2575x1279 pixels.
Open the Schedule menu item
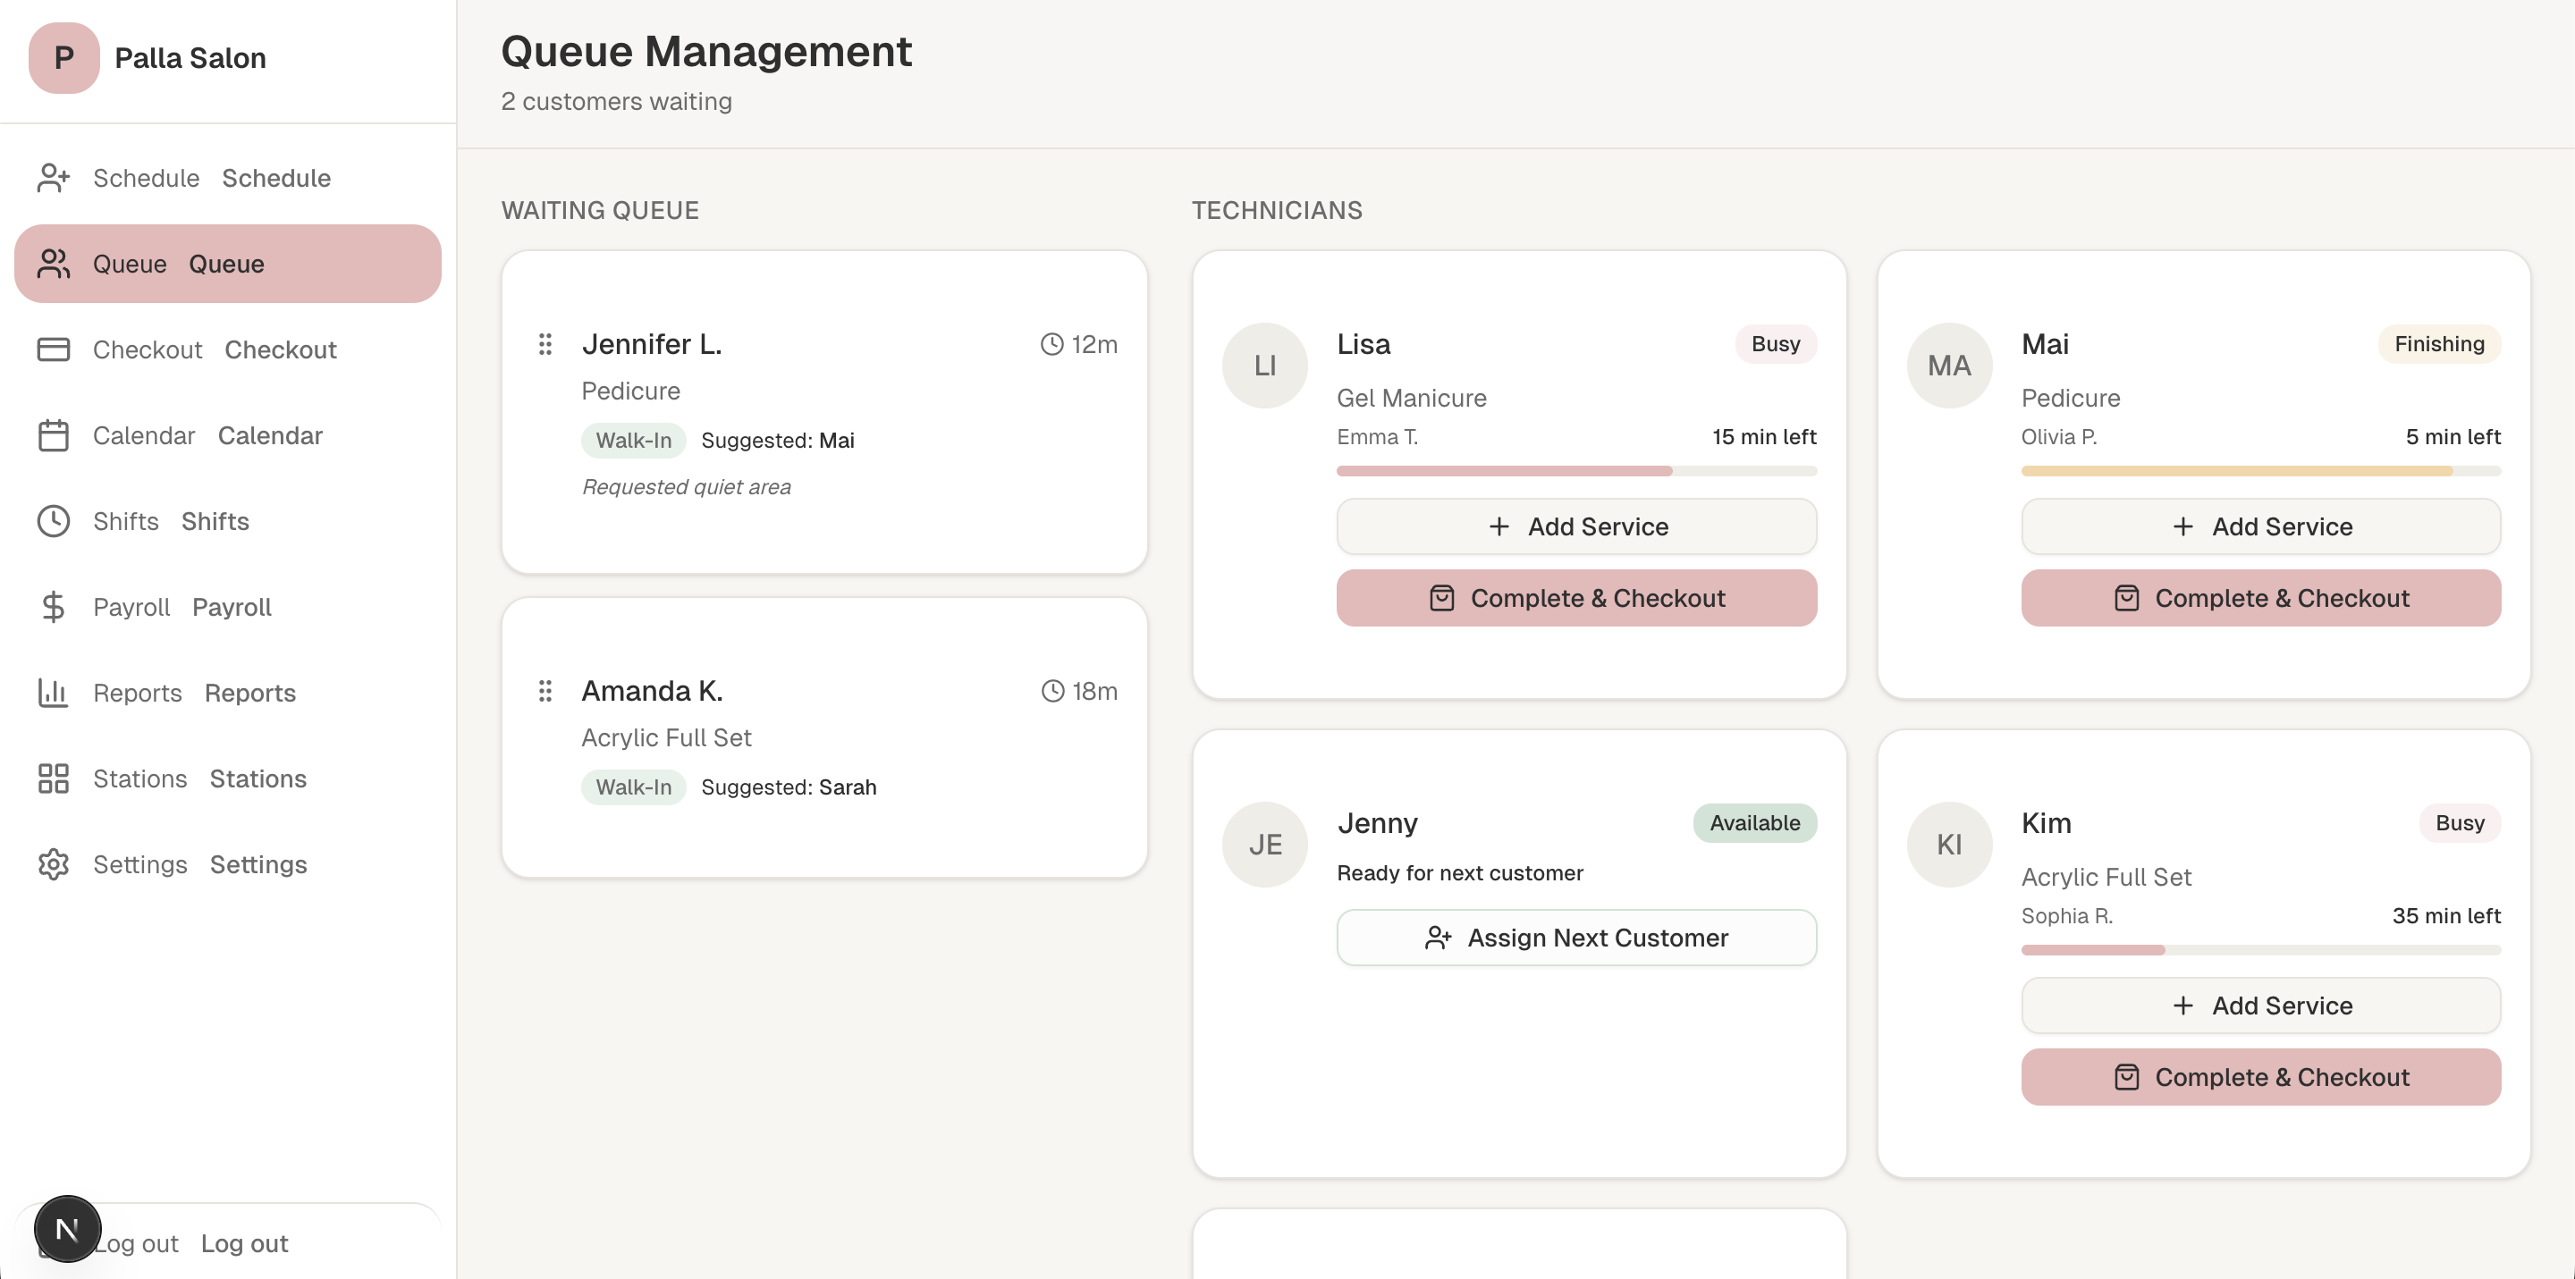tap(228, 178)
